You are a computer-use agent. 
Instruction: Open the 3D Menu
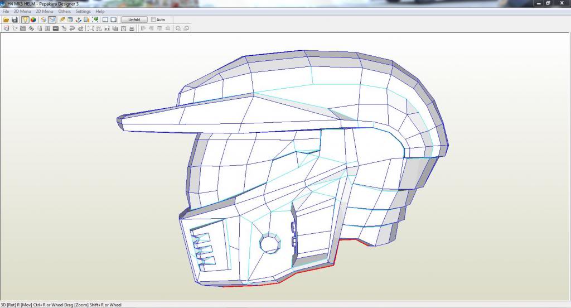(x=22, y=11)
